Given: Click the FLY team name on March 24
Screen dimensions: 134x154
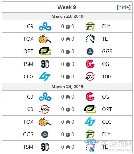Looking at the screenshot, I should [x=106, y=134].
